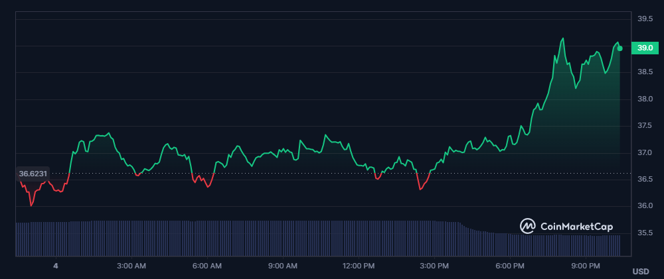Screen dimensions: 664x279
Task: Click the 37.0 price axis label
Action: pos(645,153)
